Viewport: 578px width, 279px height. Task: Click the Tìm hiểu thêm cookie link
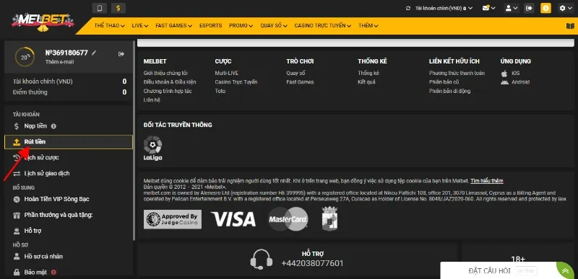[x=486, y=181]
